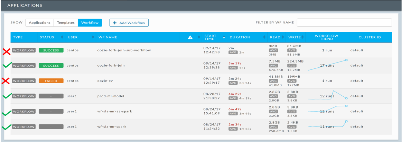
Task: Click the warning triangle column icon
Action: tap(190, 37)
